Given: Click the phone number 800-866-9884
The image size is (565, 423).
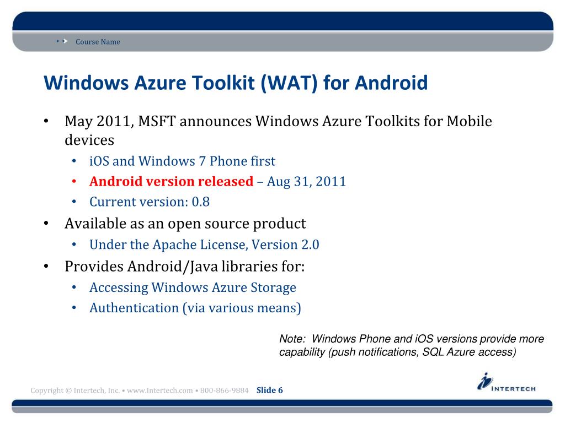Looking at the screenshot, I should click(x=225, y=391).
